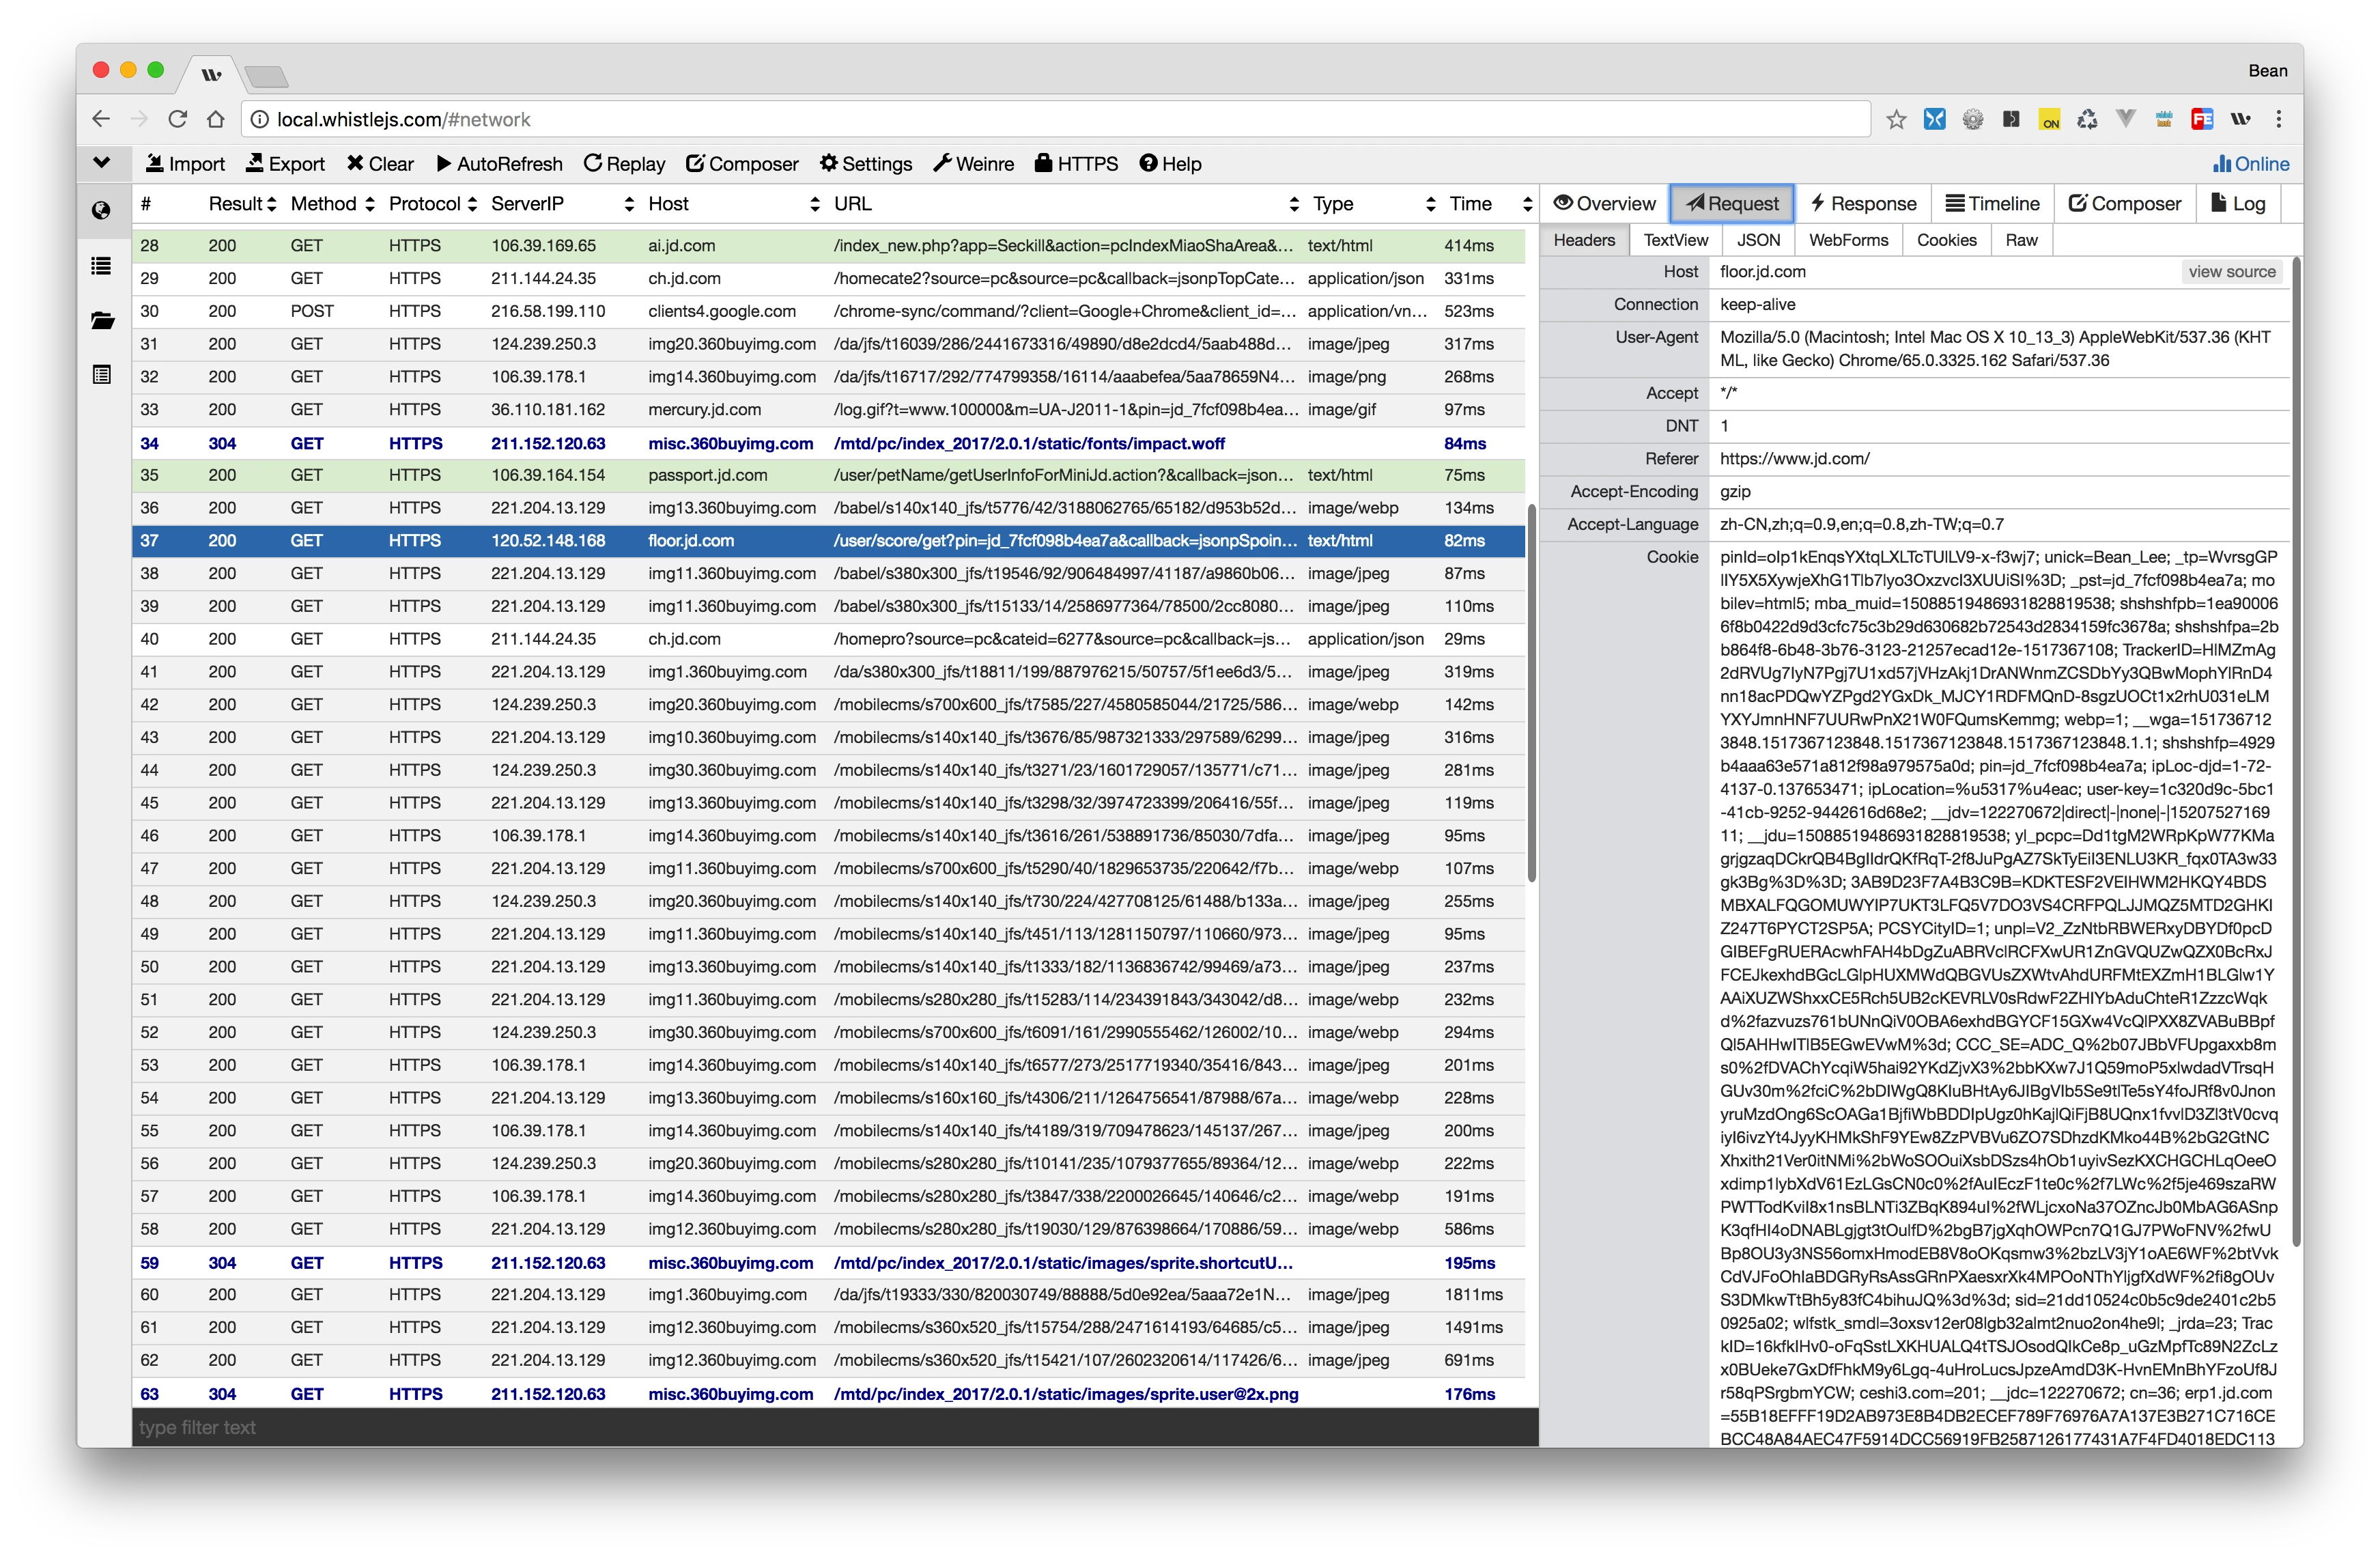Sort sessions by Time column

click(x=1490, y=204)
